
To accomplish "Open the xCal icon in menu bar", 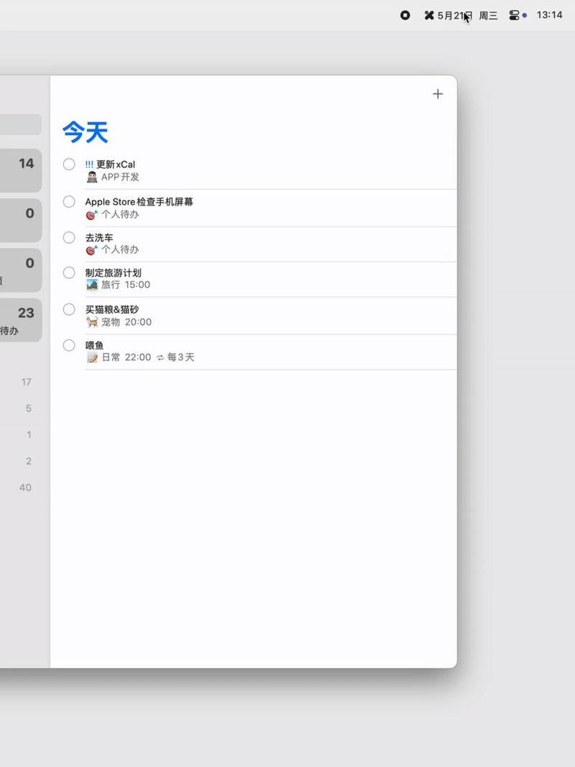I will tap(429, 15).
